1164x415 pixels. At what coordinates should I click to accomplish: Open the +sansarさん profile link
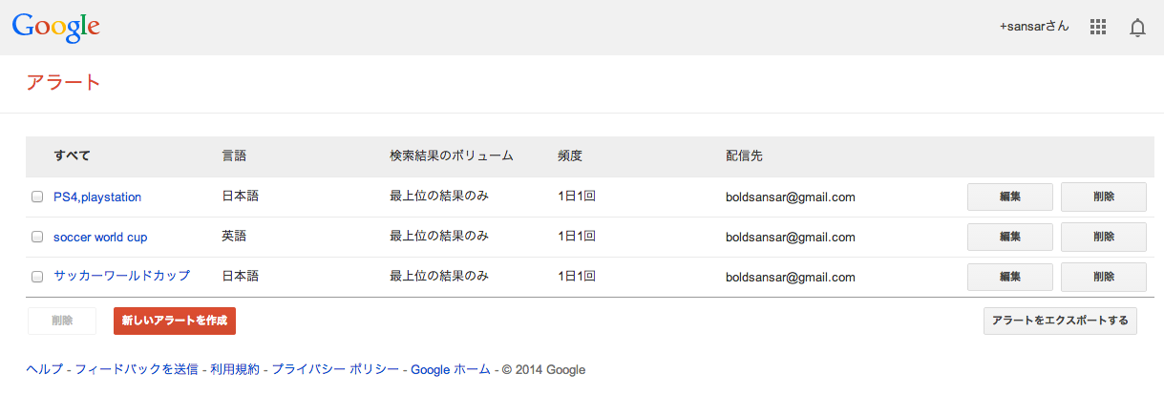pyautogui.click(x=1034, y=27)
